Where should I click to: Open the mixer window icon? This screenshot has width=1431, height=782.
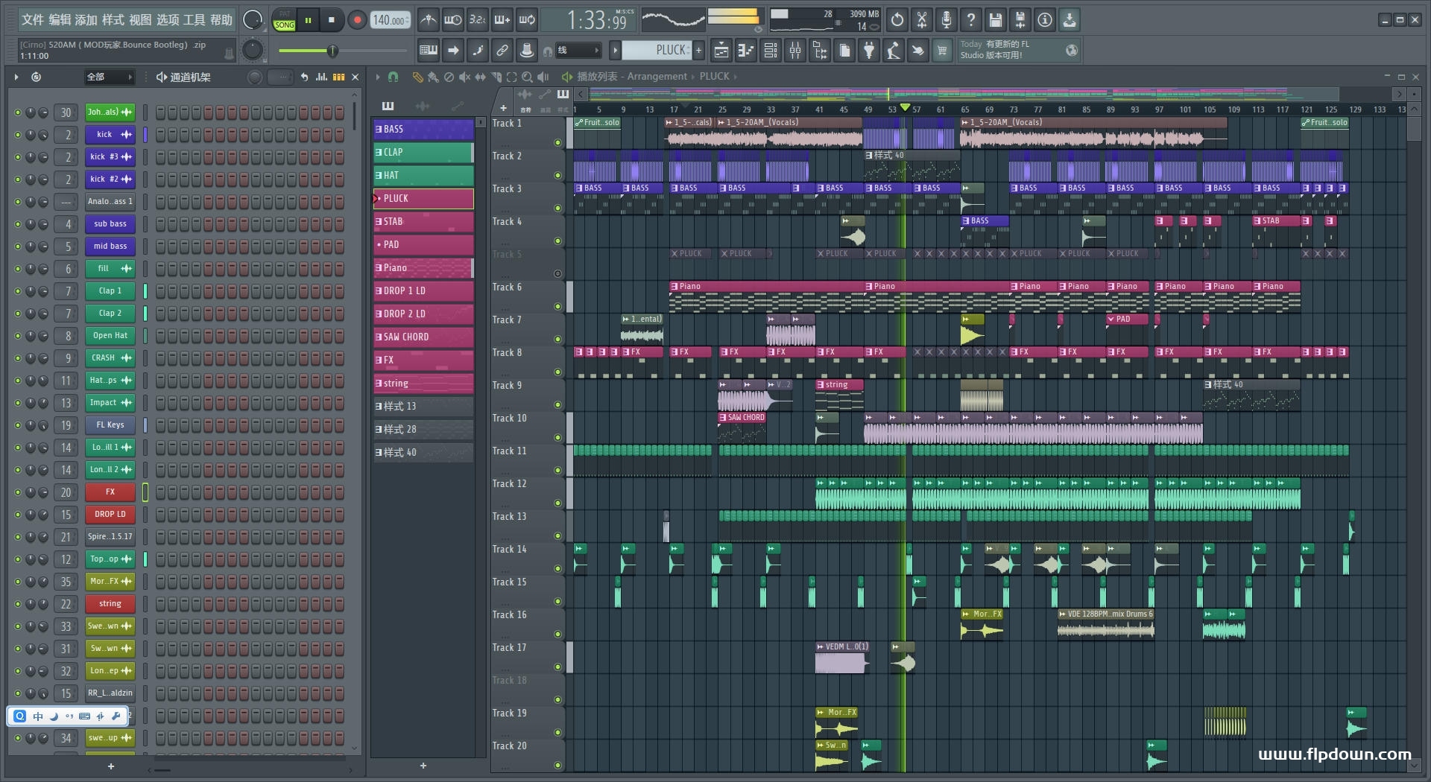point(795,51)
